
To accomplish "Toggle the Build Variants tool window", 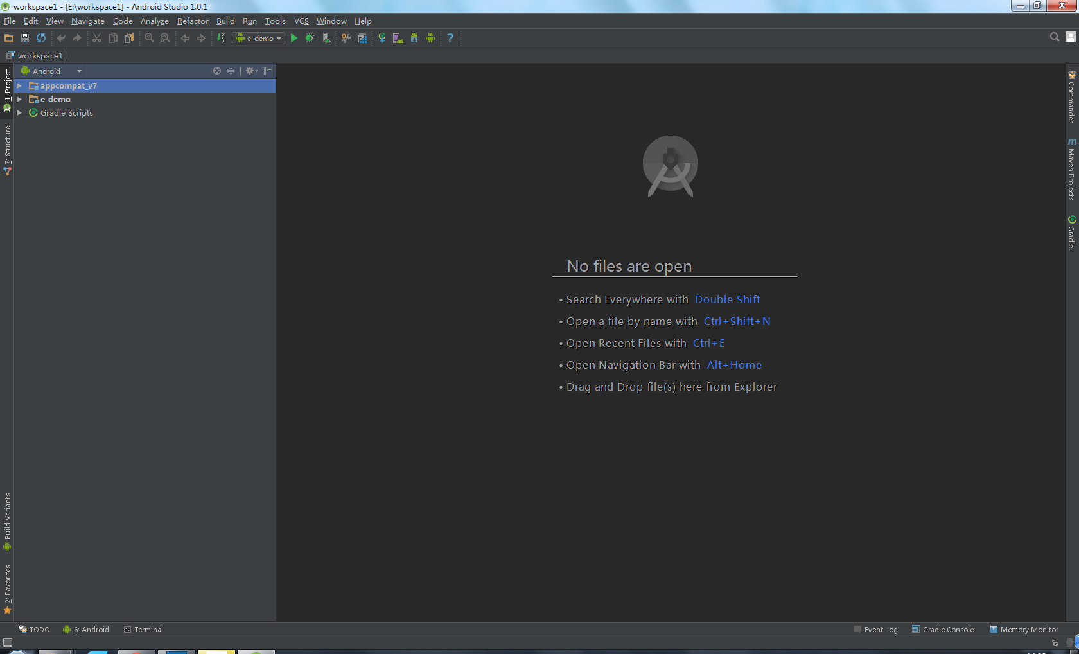I will 8,520.
